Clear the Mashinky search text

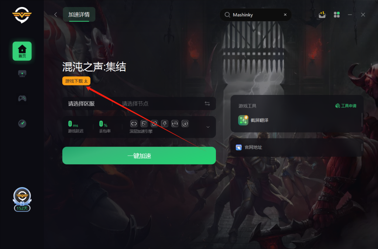(x=285, y=15)
